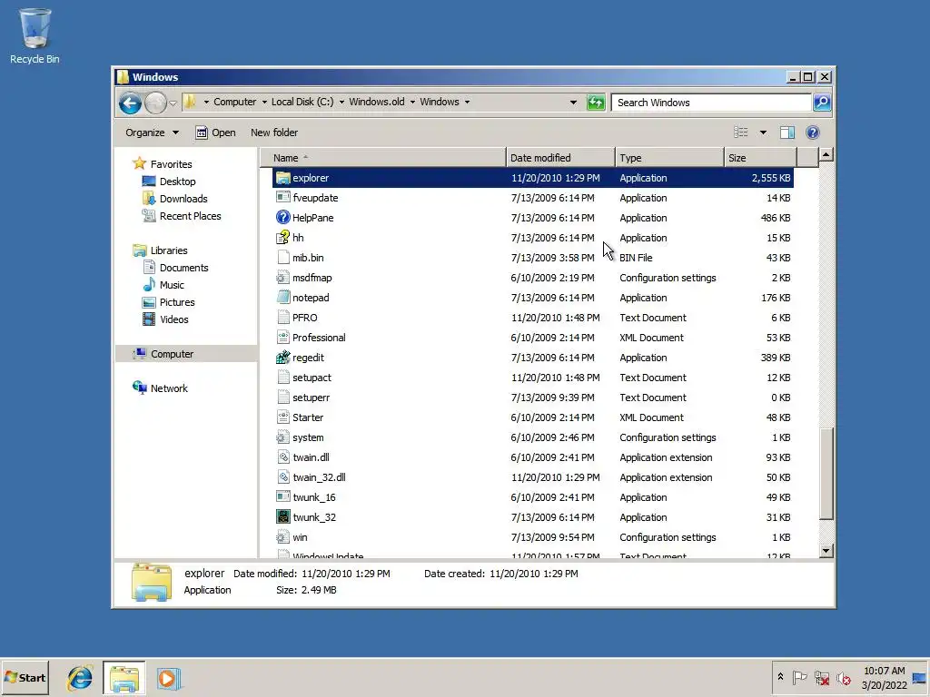Click scrollbar down arrow in file list
930x697 pixels.
[x=826, y=551]
